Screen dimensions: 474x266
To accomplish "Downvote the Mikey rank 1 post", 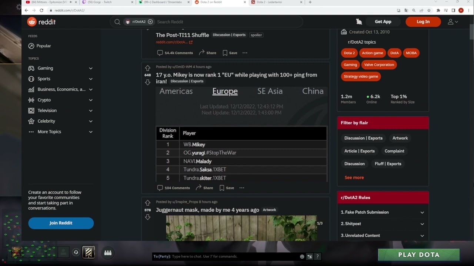I will (x=147, y=82).
